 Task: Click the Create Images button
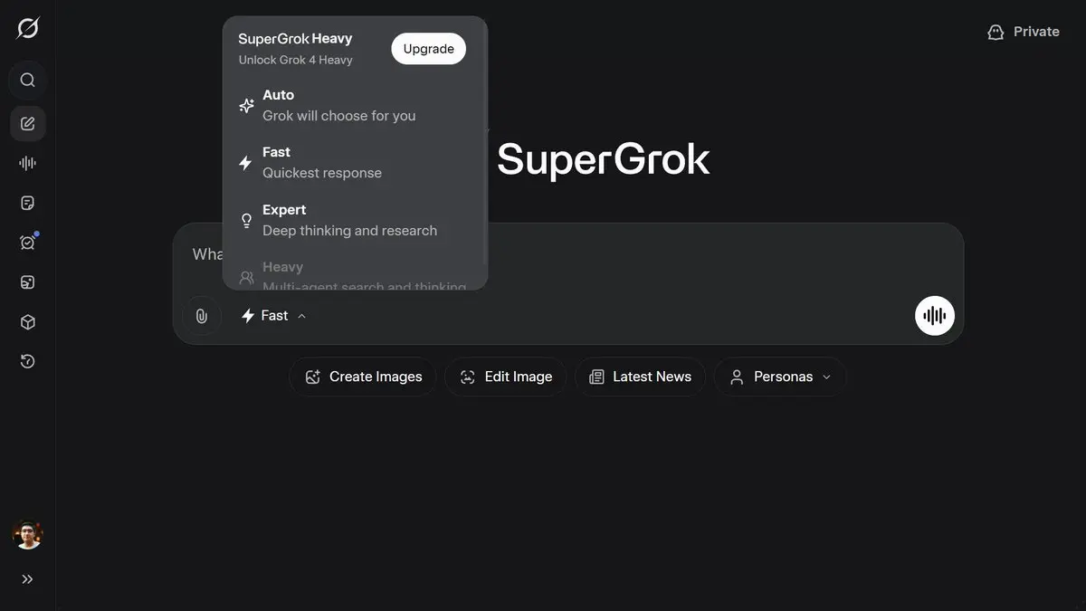click(363, 377)
